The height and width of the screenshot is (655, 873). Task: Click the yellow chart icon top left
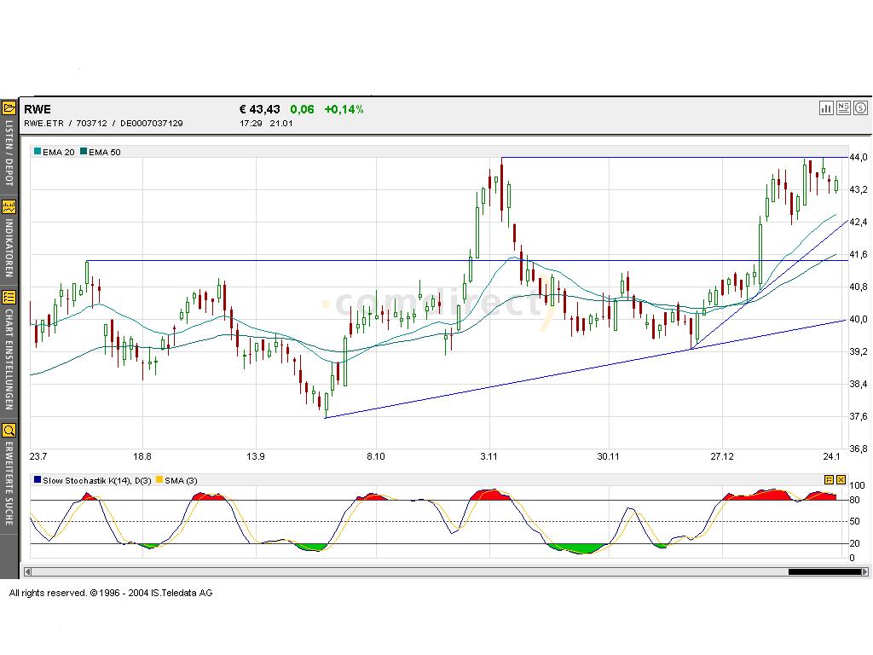(9, 108)
